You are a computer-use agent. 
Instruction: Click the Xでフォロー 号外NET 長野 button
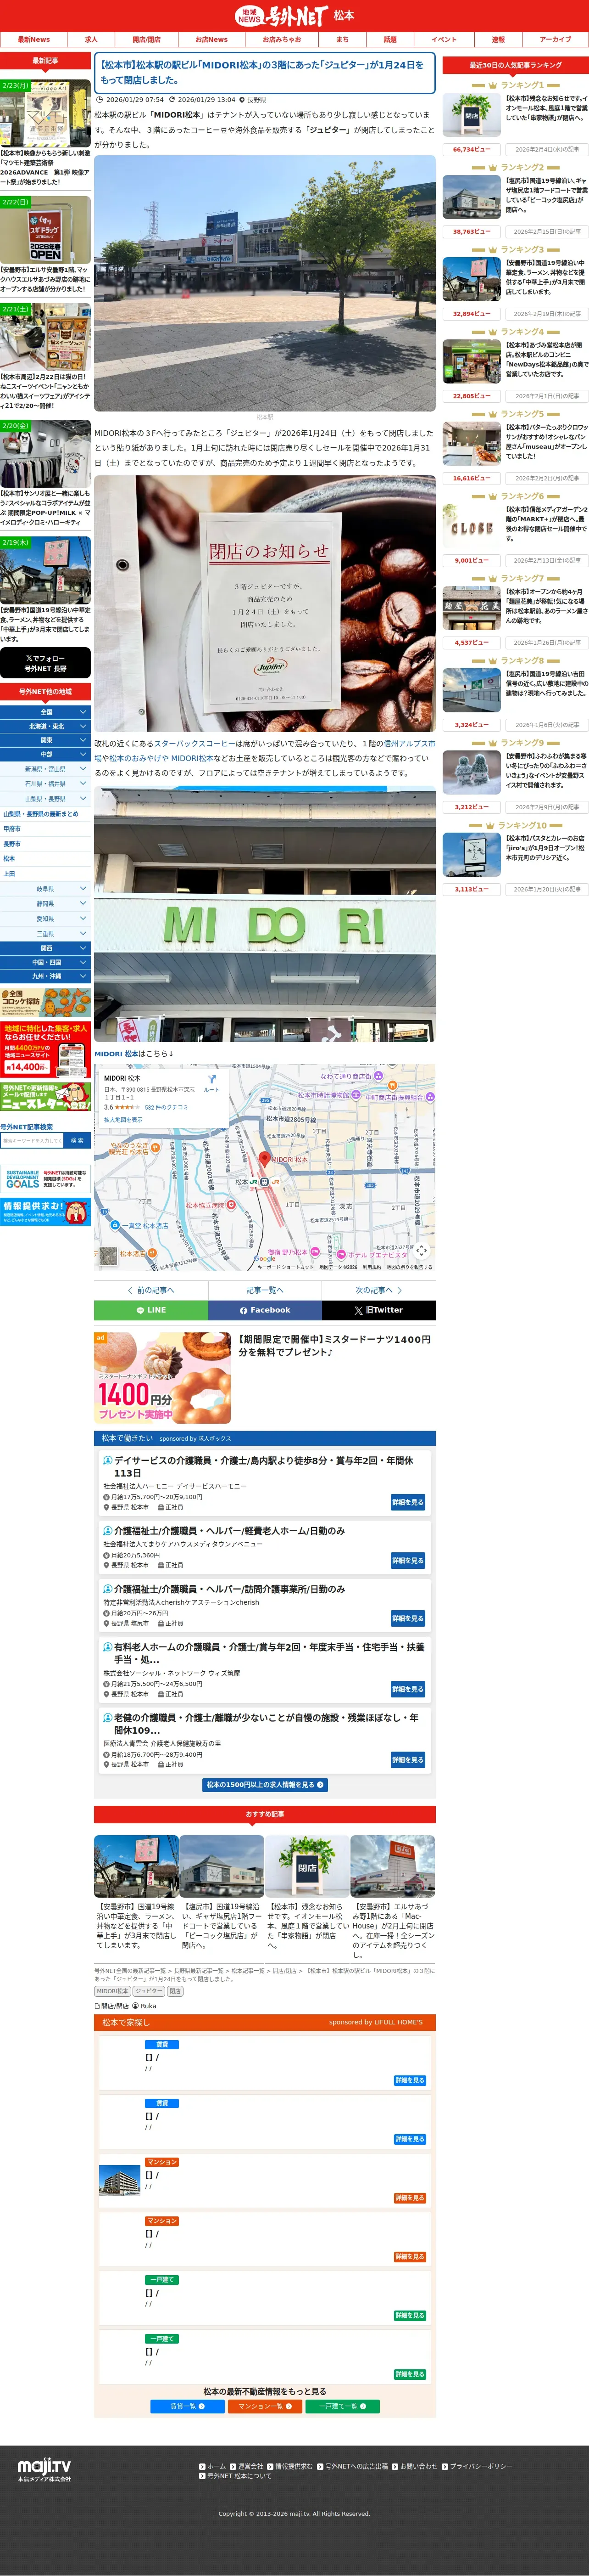tap(45, 663)
